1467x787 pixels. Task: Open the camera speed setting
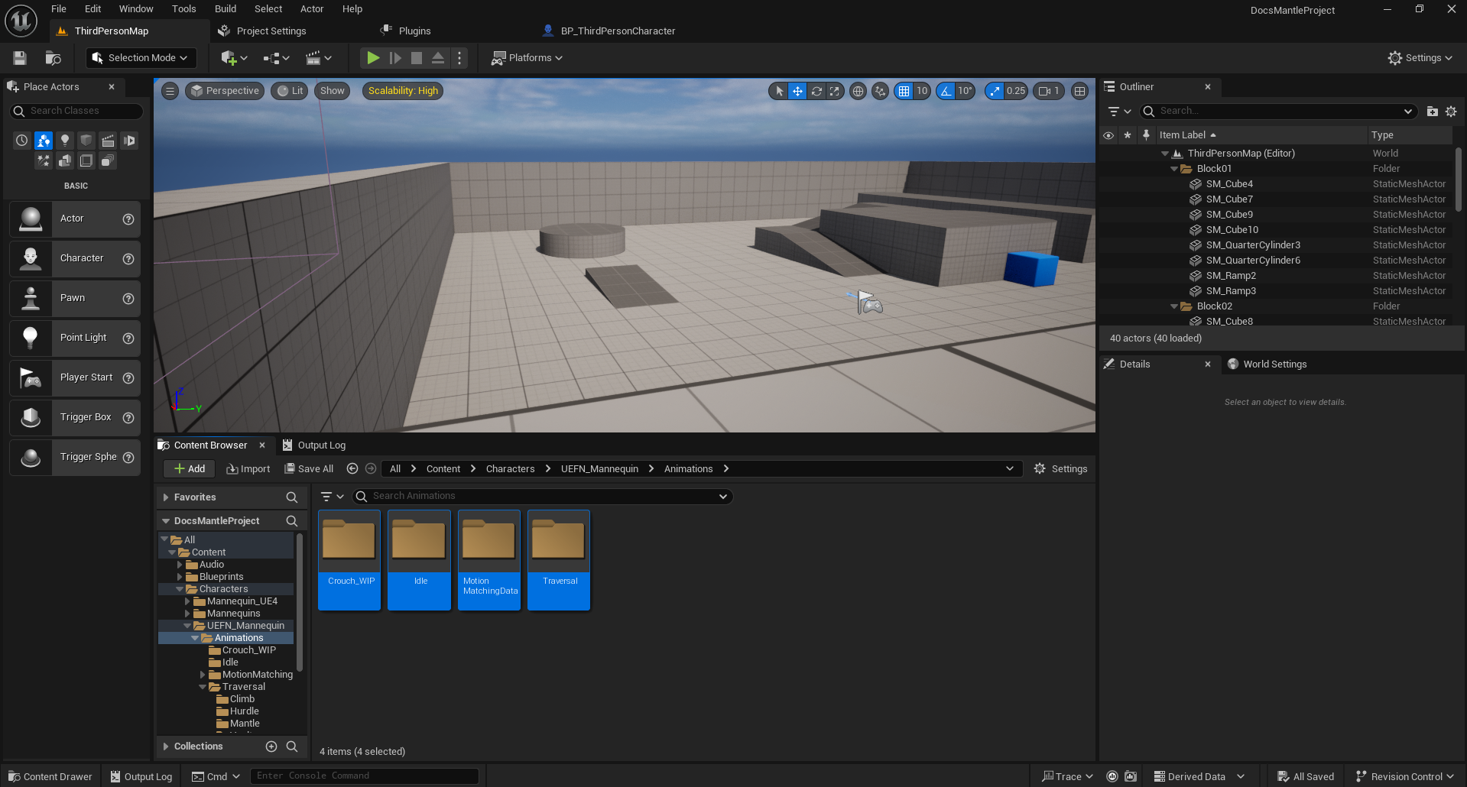click(x=1049, y=91)
